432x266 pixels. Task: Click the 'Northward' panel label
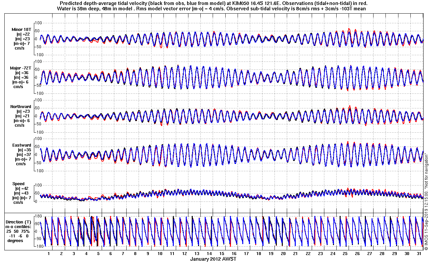pyautogui.click(x=21, y=107)
